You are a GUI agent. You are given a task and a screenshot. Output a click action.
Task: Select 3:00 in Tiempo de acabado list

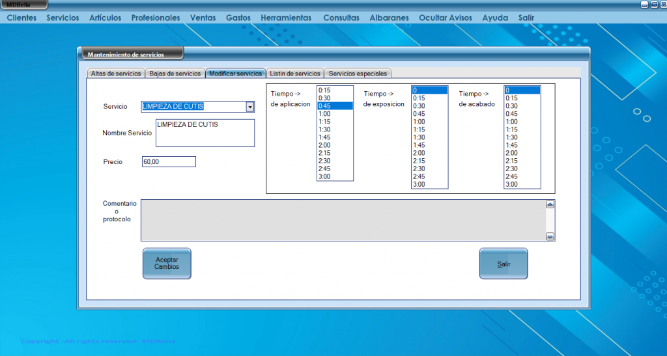(522, 184)
